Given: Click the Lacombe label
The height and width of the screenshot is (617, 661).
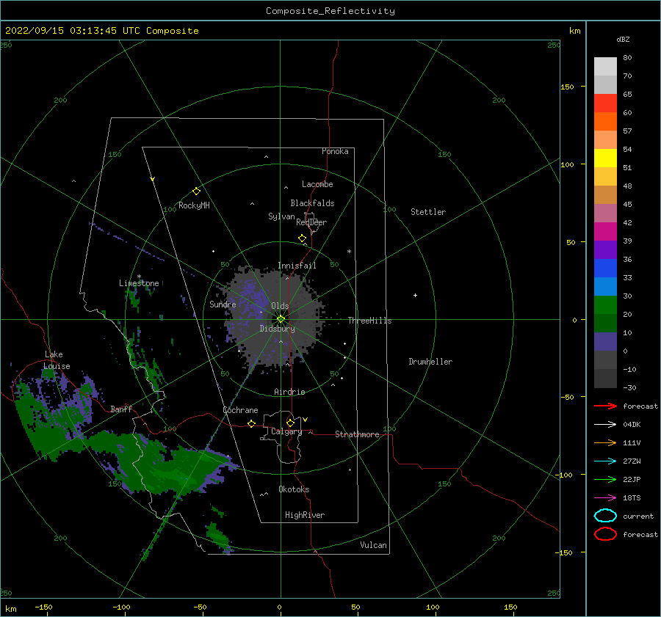Looking at the screenshot, I should click(x=317, y=184).
